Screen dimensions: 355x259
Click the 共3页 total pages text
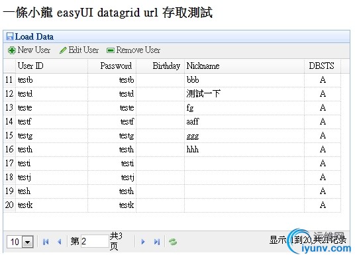pyautogui.click(x=116, y=241)
